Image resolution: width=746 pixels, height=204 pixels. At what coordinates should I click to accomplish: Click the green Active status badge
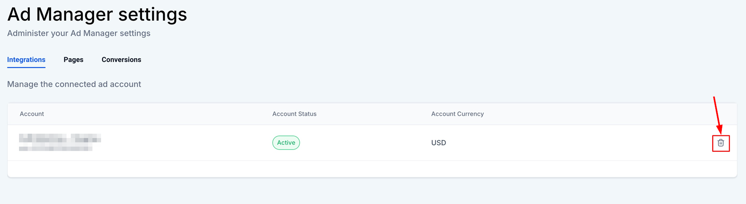[286, 143]
